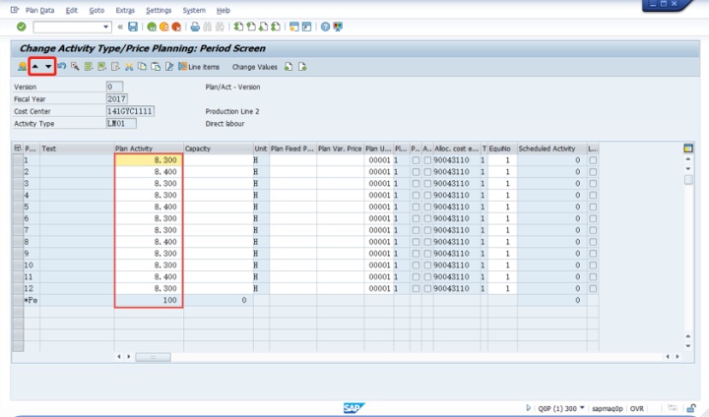Open a new session via toolbar icon
The height and width of the screenshot is (417, 709).
293,27
